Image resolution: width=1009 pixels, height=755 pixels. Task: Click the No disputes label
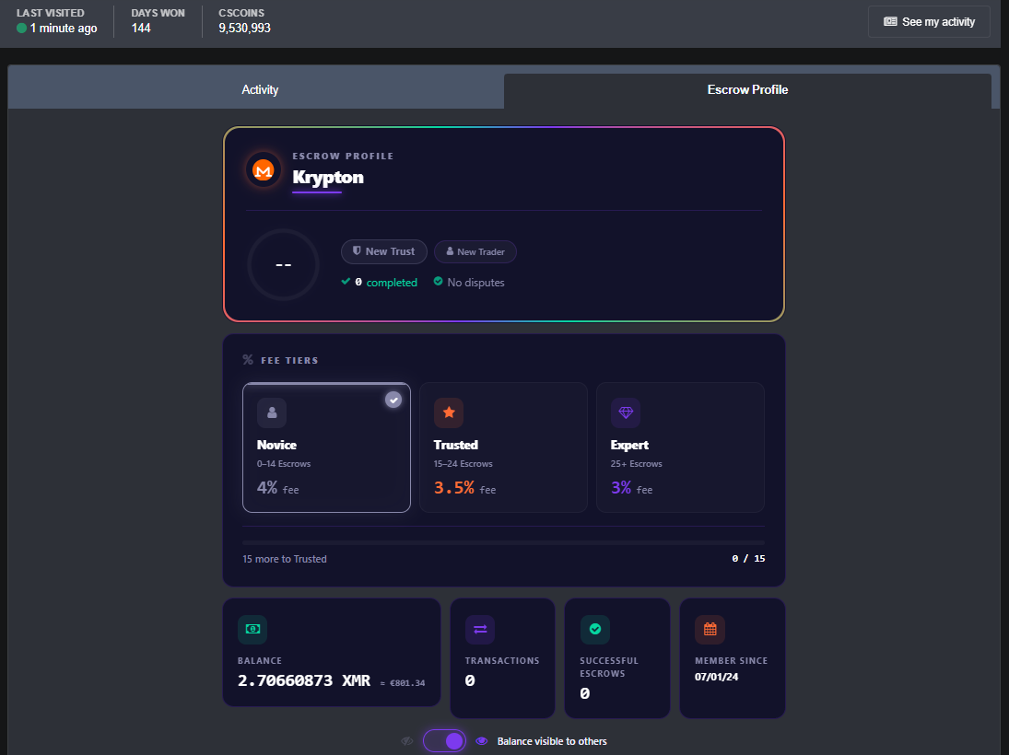(x=475, y=283)
